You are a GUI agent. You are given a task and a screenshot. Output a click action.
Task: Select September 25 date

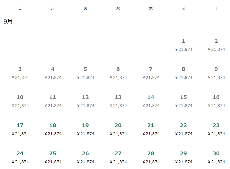(x=53, y=157)
